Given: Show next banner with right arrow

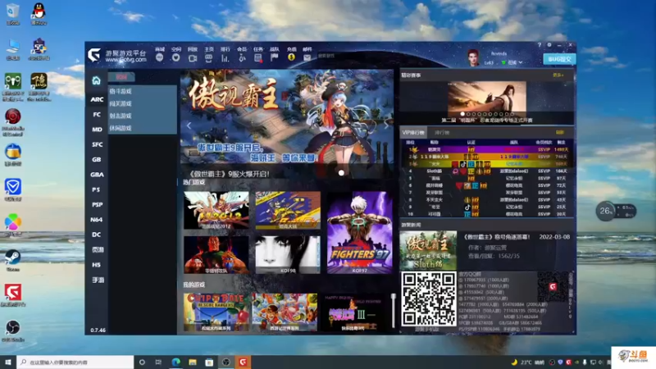Looking at the screenshot, I should 386,125.
